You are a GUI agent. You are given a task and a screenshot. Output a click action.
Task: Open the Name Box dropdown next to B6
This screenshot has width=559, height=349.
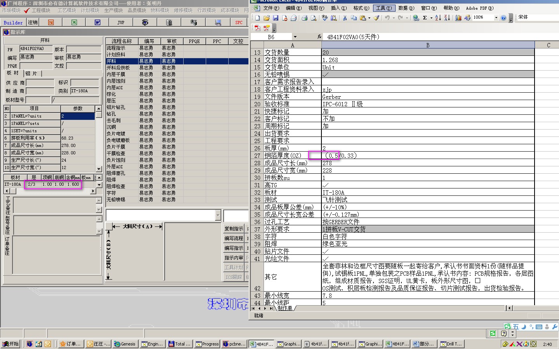click(295, 37)
